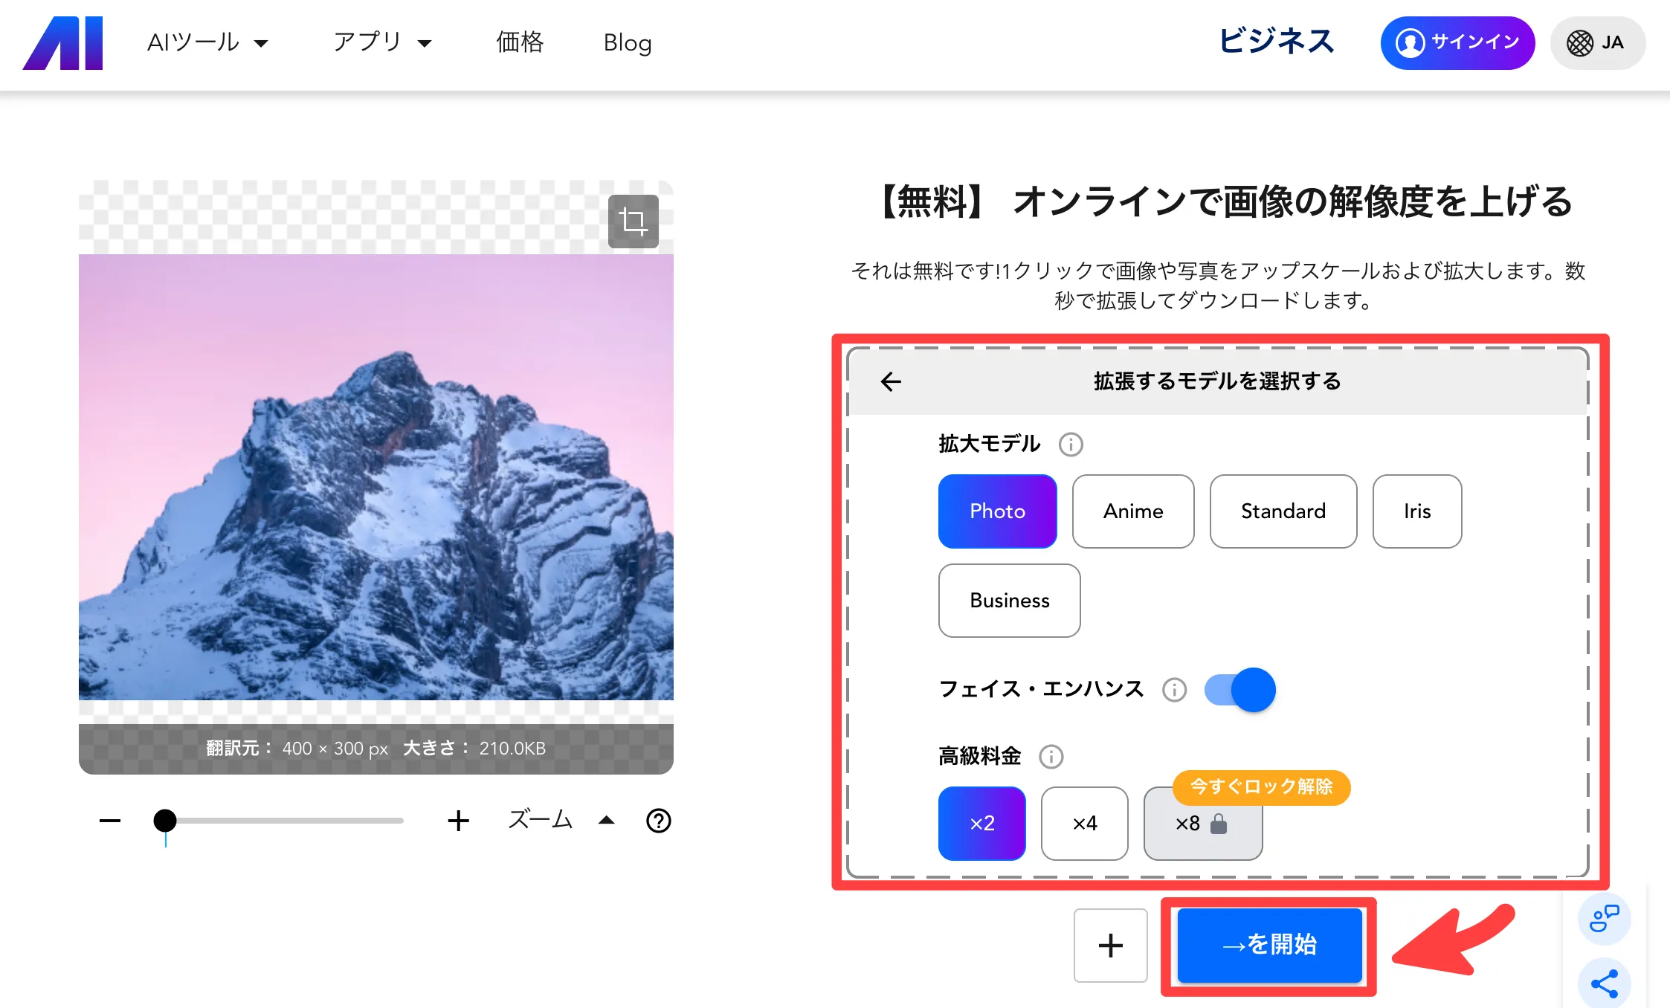Expand the AIツール dropdown menu
The image size is (1670, 1008).
coord(207,43)
